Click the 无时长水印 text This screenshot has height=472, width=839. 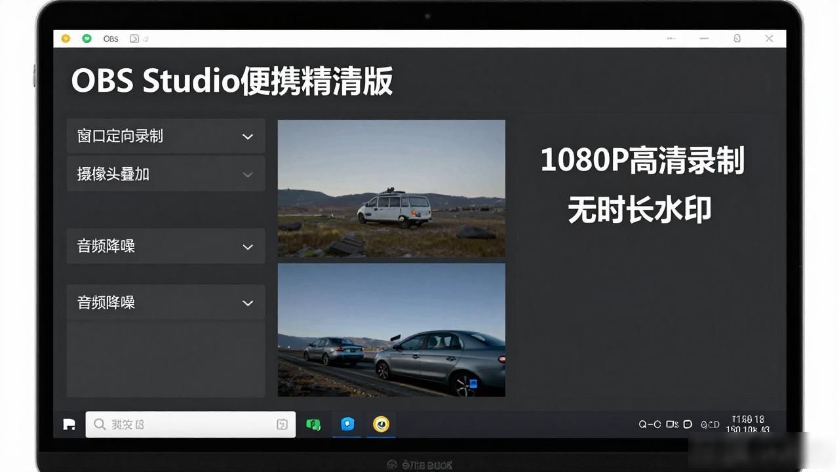tap(640, 210)
